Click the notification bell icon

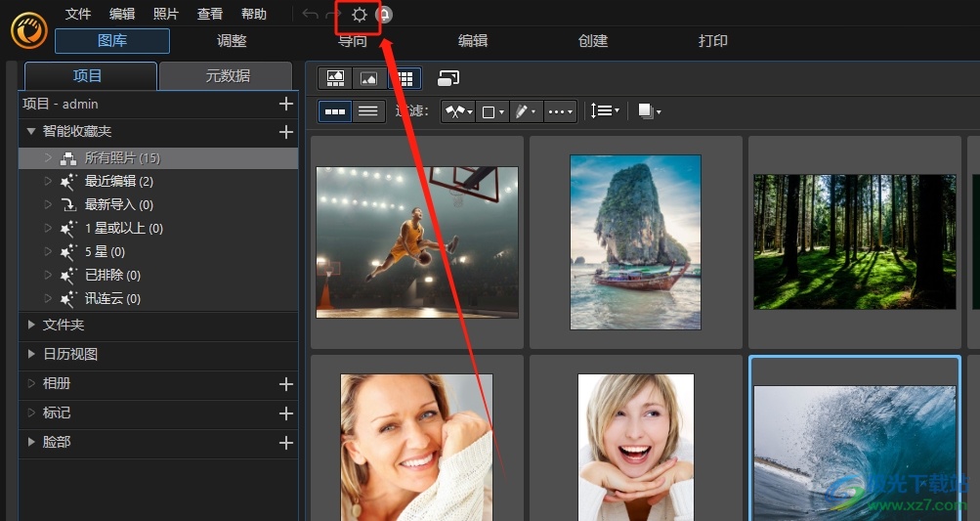coord(384,15)
